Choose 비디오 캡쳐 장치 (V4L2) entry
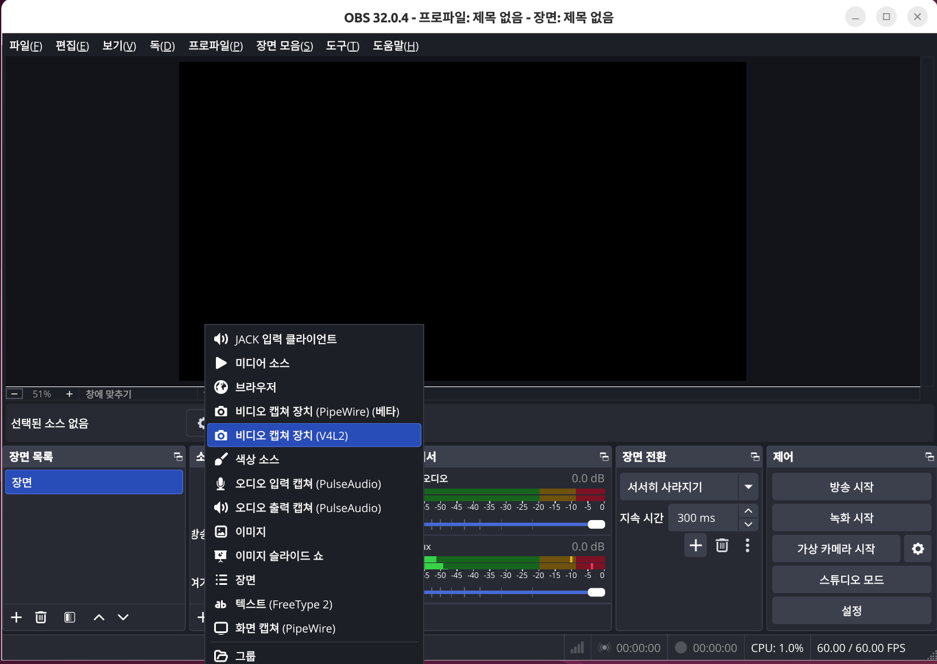The height and width of the screenshot is (664, 937). point(314,435)
